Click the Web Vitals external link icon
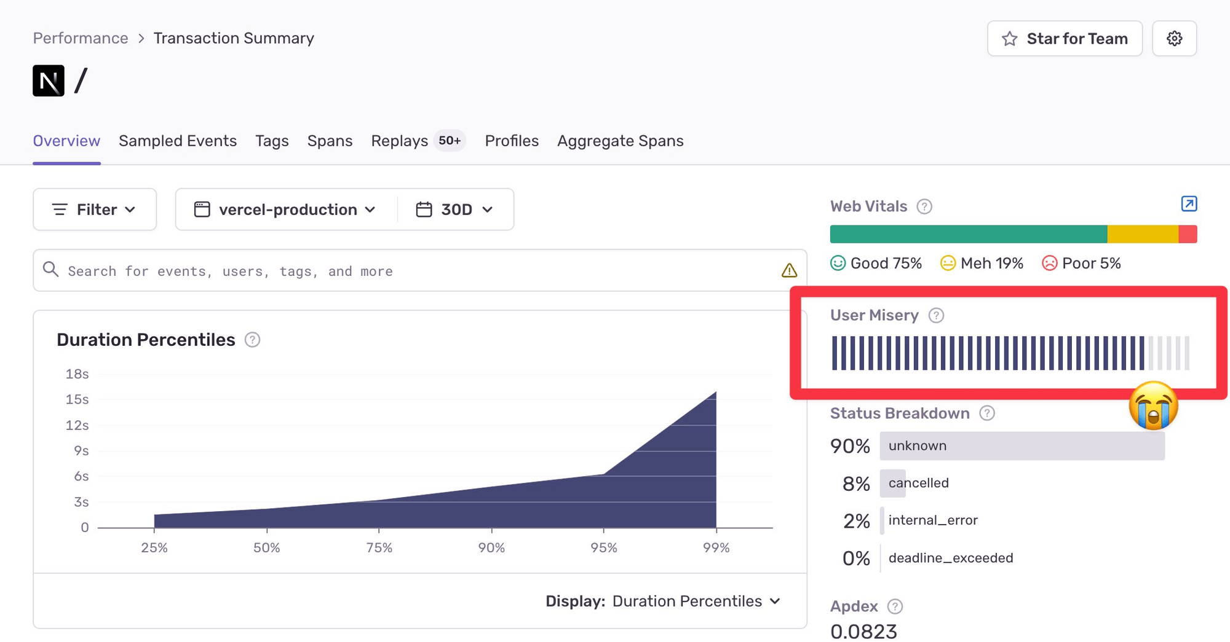This screenshot has height=642, width=1230. click(1189, 204)
